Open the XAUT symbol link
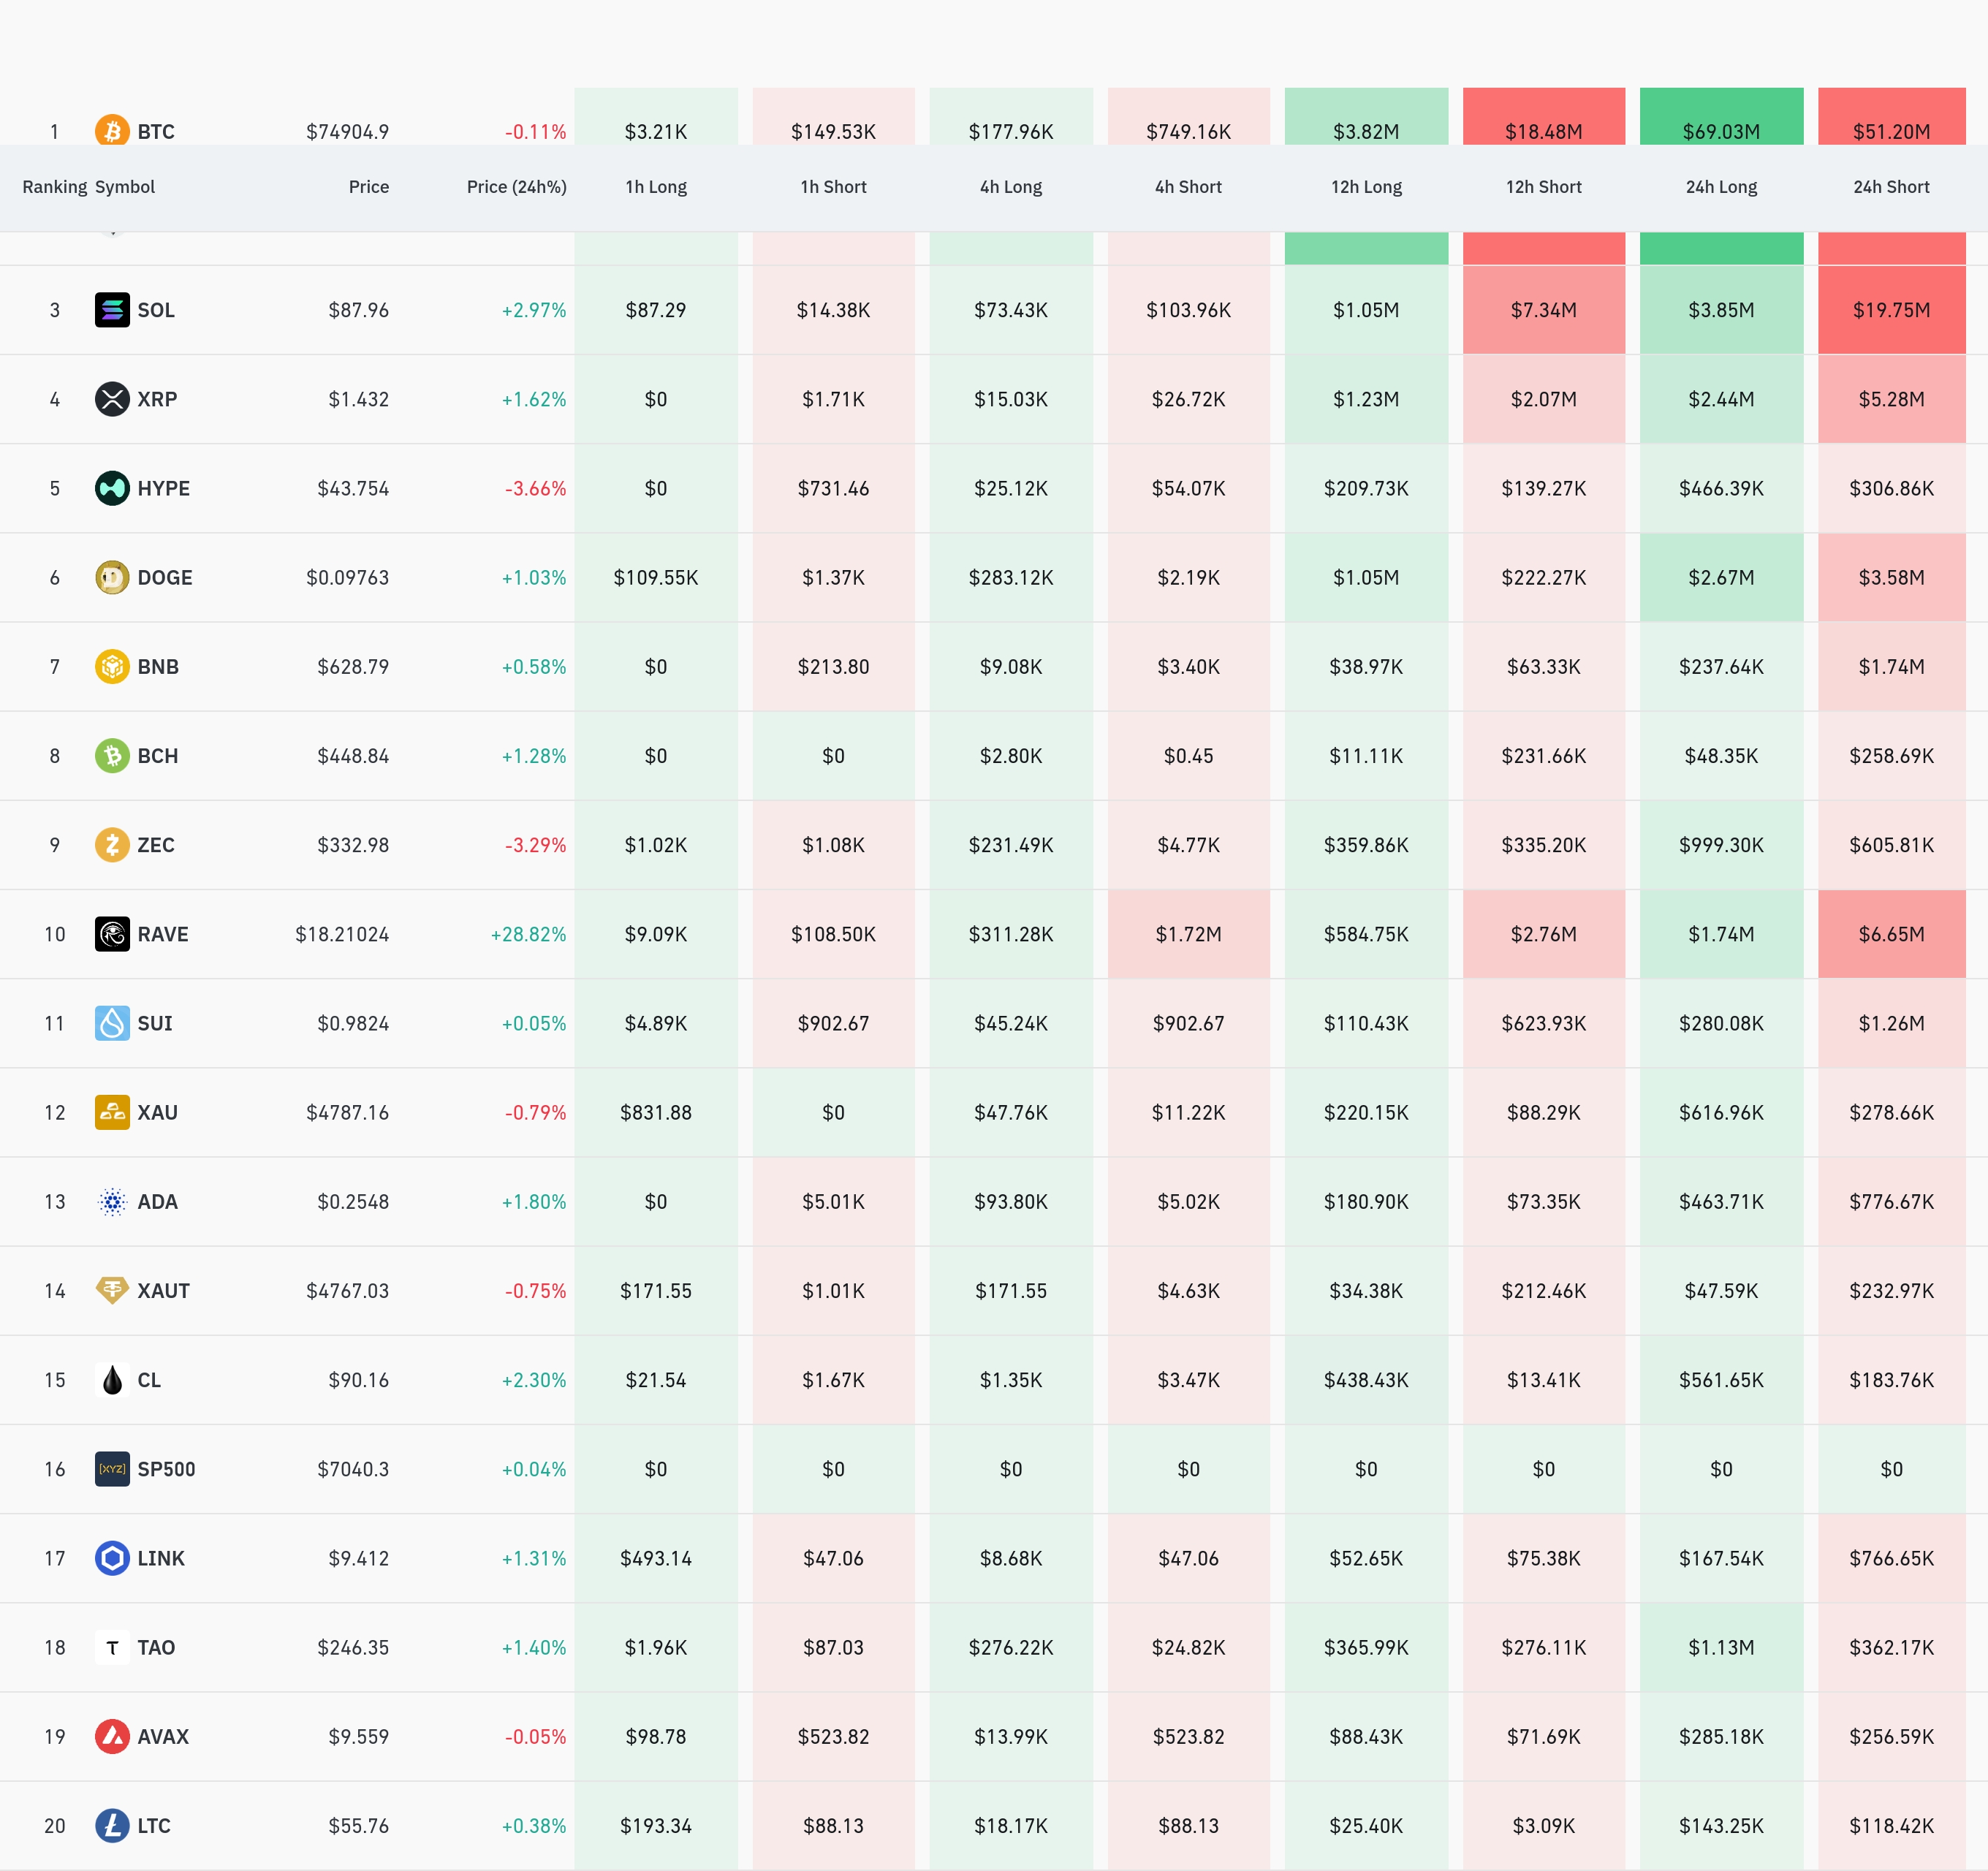1988x1871 pixels. 163,1291
